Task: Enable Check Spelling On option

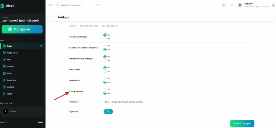Action: (105, 89)
